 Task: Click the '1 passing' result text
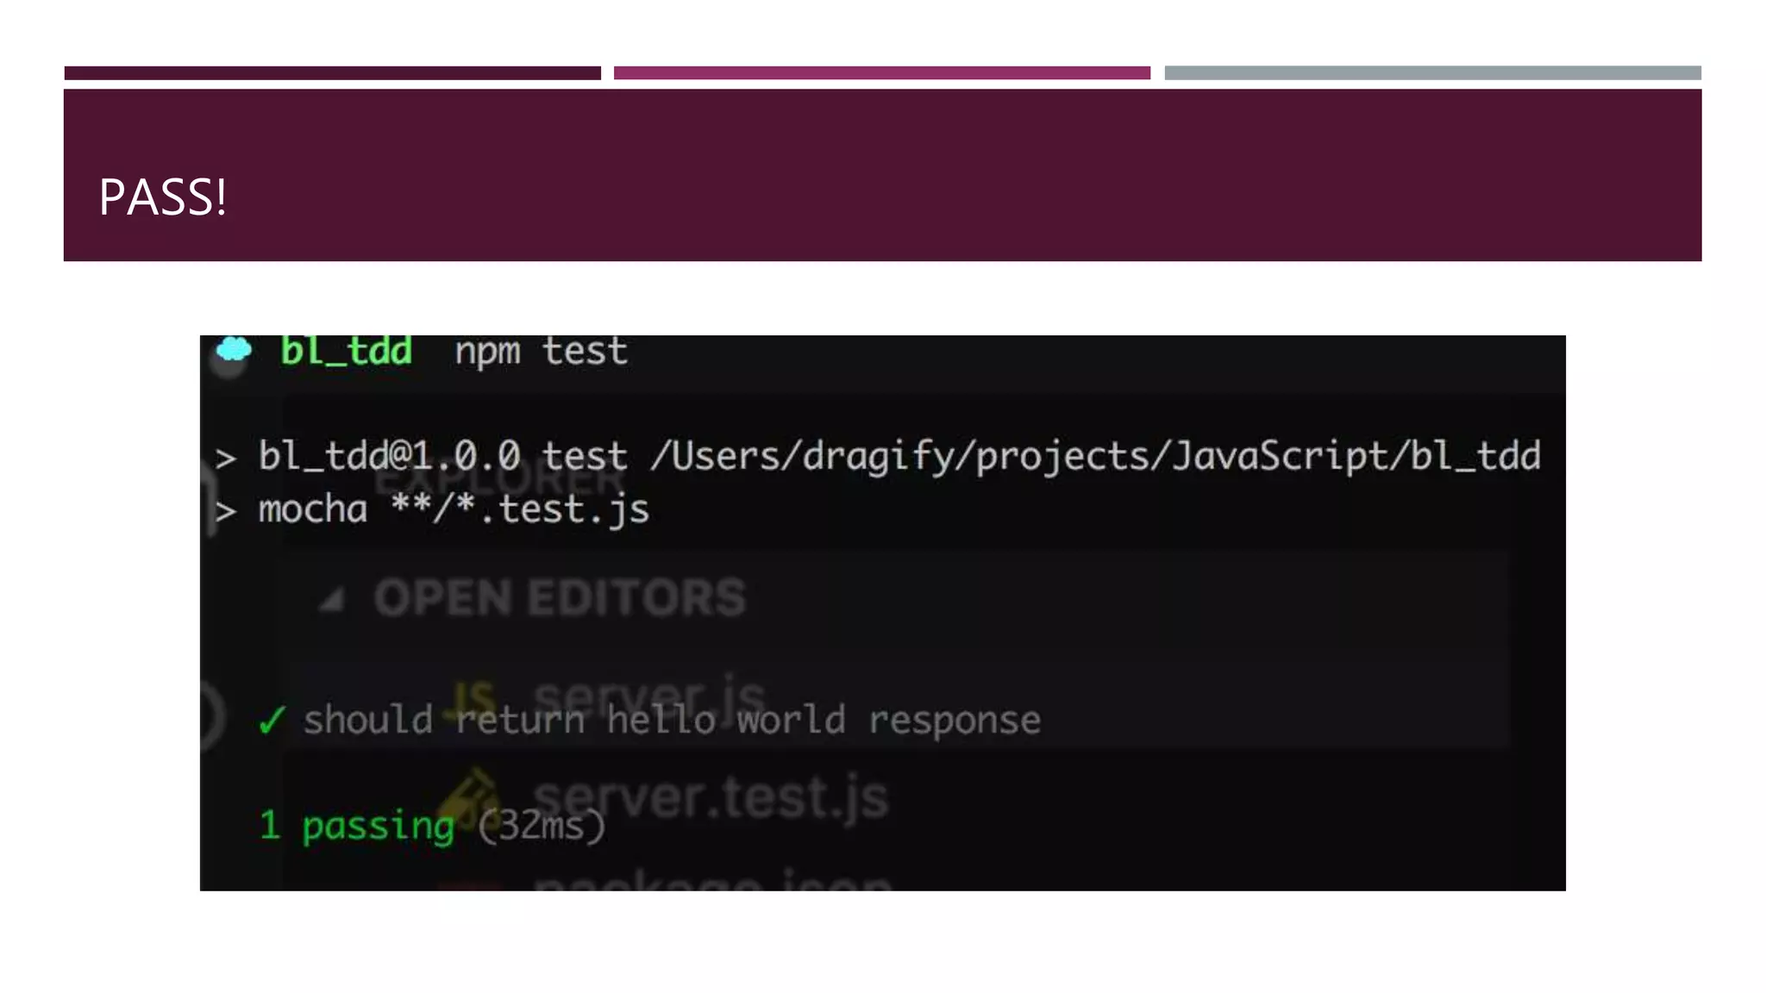click(x=357, y=826)
